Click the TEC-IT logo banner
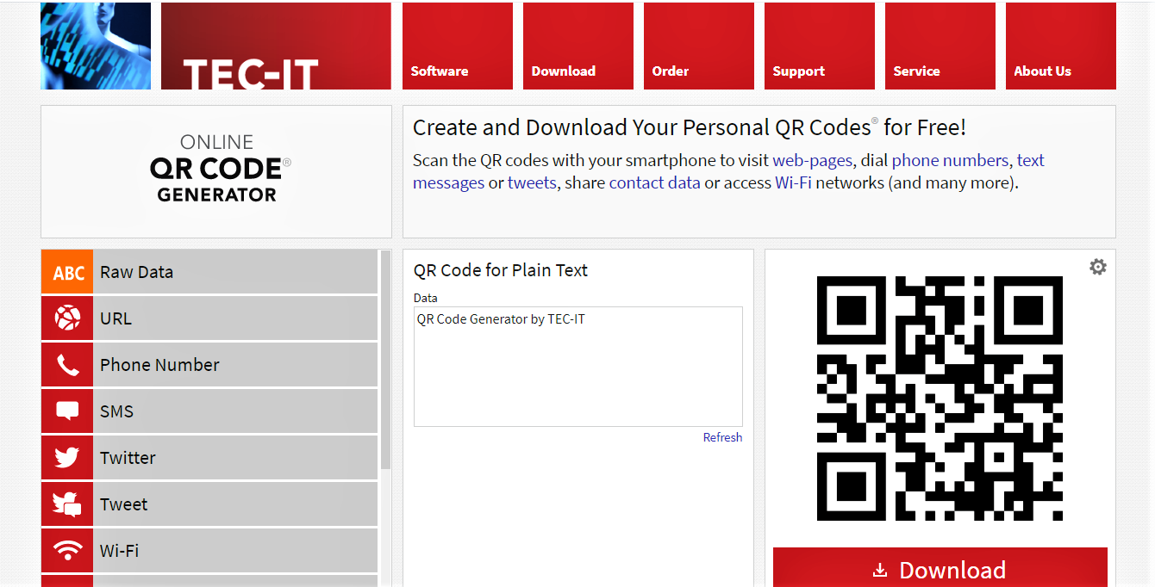 276,46
